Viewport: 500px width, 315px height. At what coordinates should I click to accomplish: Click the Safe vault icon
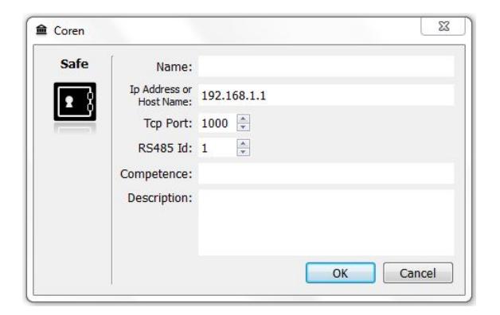tap(75, 102)
